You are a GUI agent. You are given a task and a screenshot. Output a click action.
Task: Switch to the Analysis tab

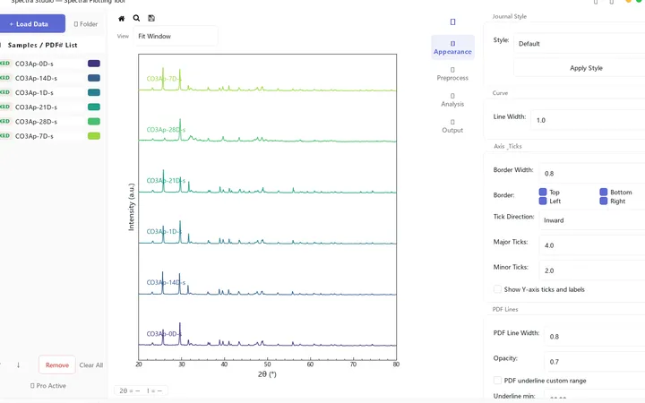(x=452, y=100)
